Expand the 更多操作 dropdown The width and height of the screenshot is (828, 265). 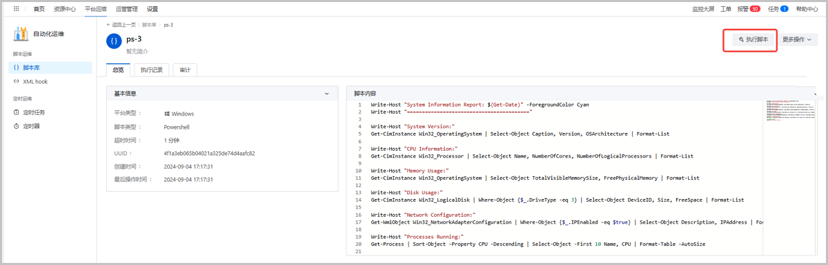798,40
